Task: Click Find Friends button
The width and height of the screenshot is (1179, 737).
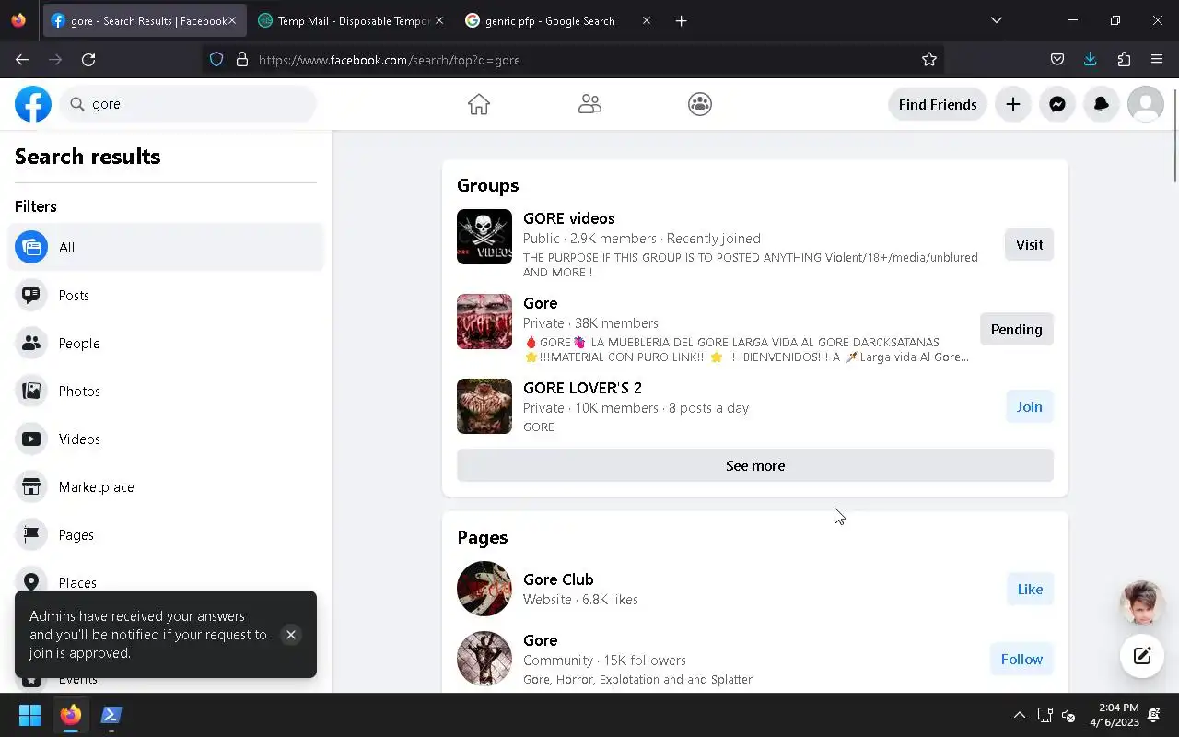Action: click(x=938, y=104)
